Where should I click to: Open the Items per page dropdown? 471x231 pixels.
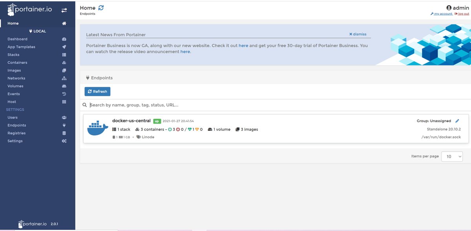452,156
